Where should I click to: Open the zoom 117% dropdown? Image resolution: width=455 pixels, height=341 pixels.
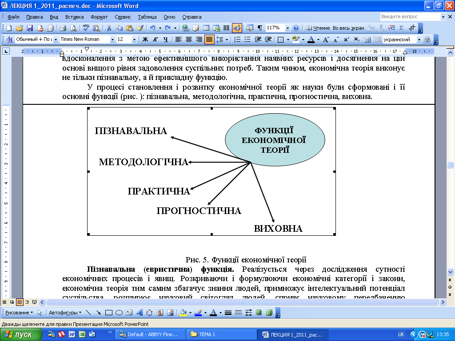(287, 28)
